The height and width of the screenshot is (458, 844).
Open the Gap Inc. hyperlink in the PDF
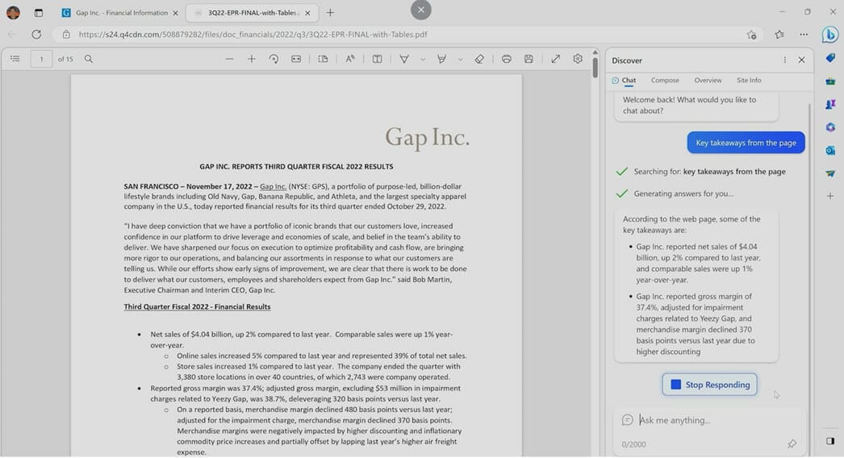(x=273, y=186)
